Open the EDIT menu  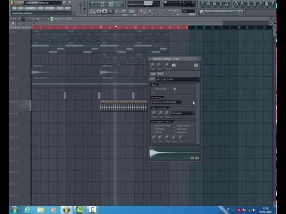pos(21,8)
